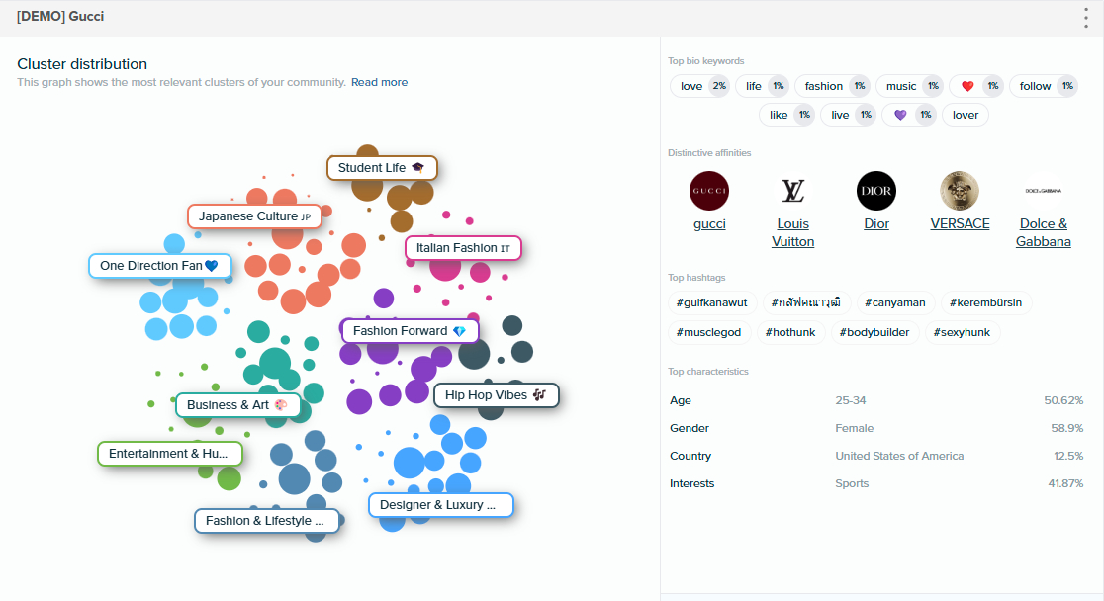Click the Gucci brand logo
The width and height of the screenshot is (1104, 601).
coord(709,191)
